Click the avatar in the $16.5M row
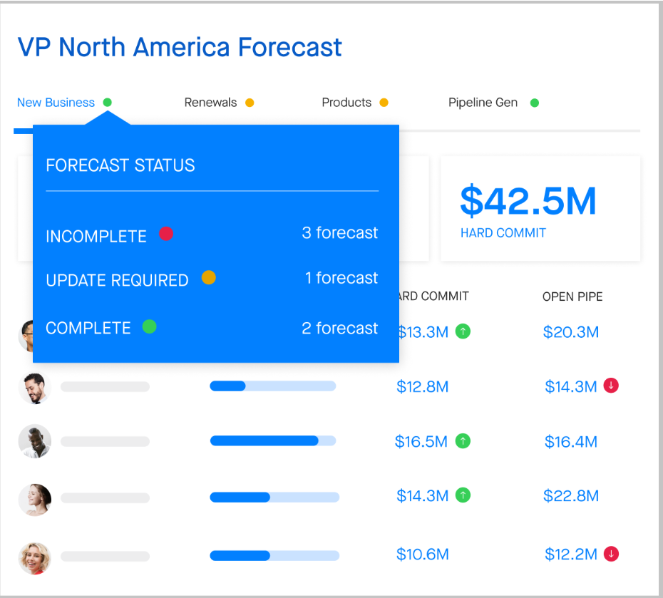 click(x=35, y=441)
